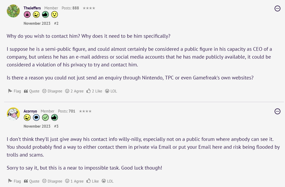Like Acornyo's post
This screenshot has width=285, height=187.
click(x=93, y=181)
